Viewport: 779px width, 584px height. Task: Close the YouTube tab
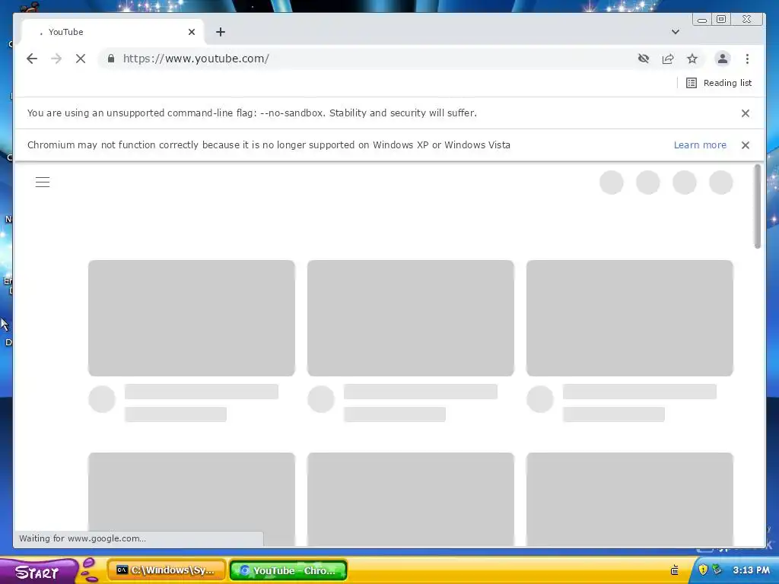tap(191, 32)
